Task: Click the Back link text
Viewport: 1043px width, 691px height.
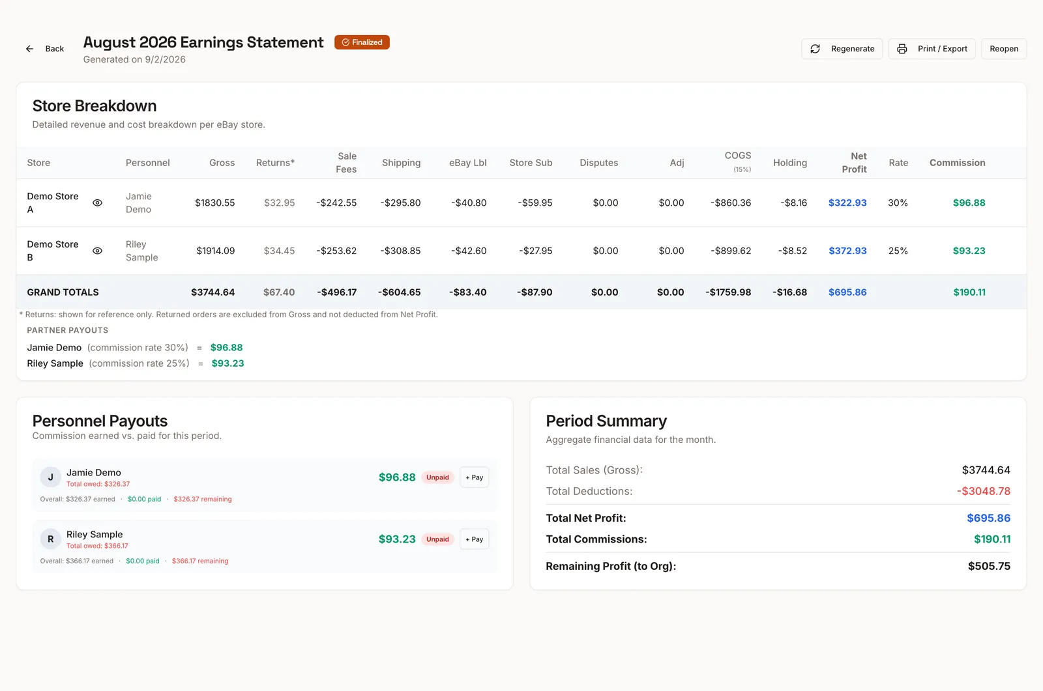Action: (55, 49)
